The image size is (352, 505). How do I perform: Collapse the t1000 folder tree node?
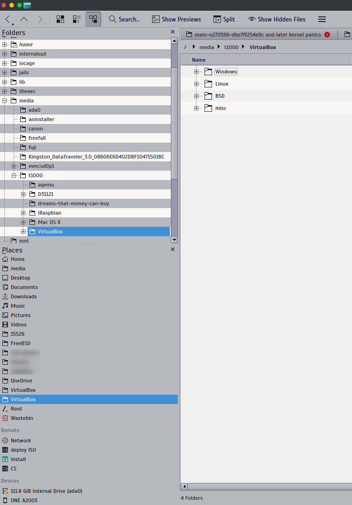14,175
